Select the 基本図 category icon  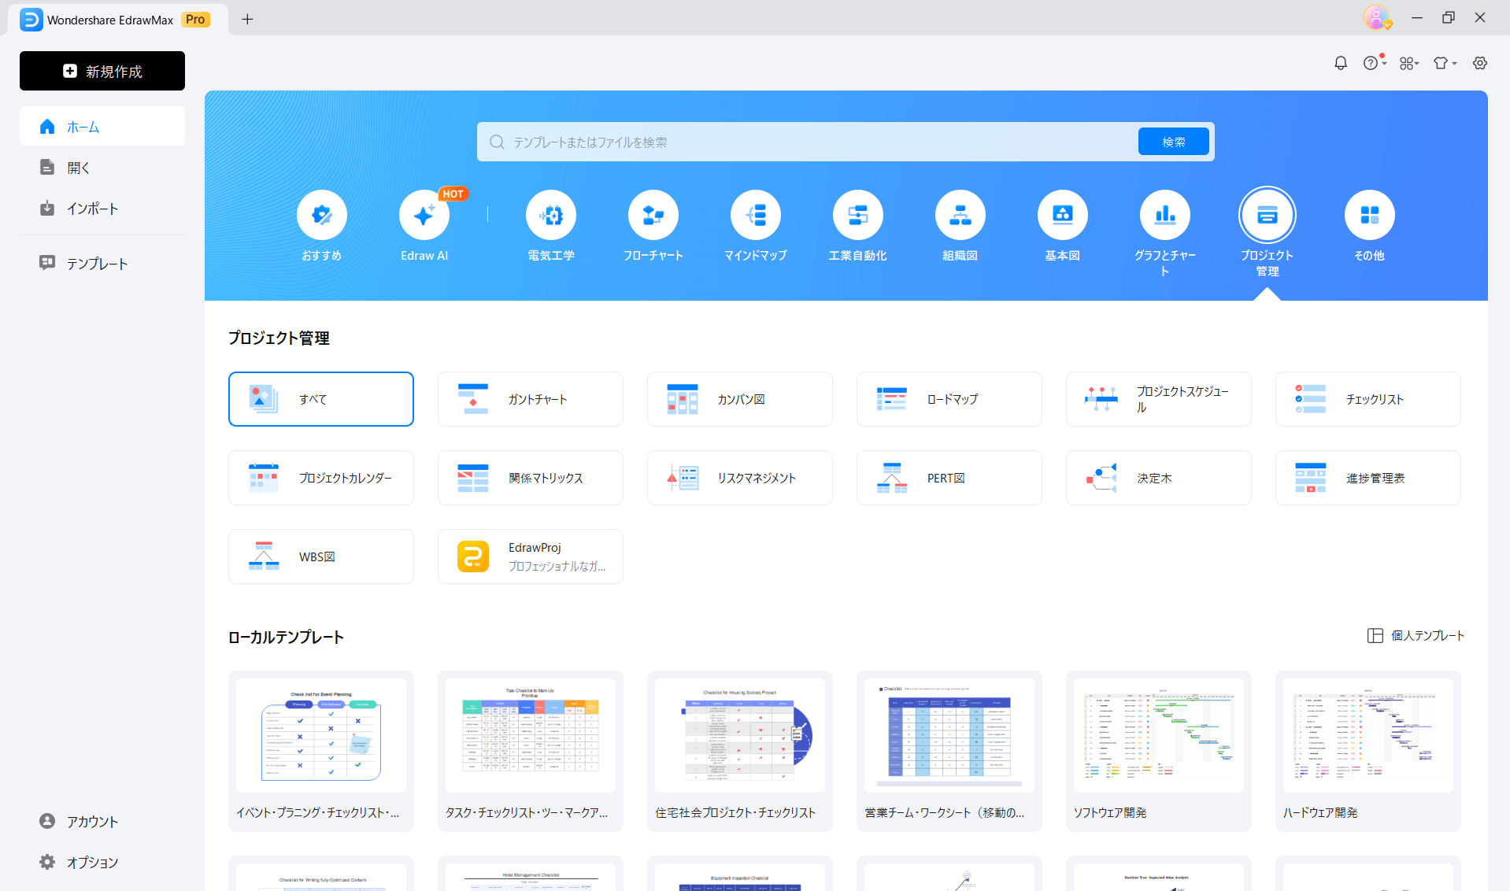tap(1063, 215)
